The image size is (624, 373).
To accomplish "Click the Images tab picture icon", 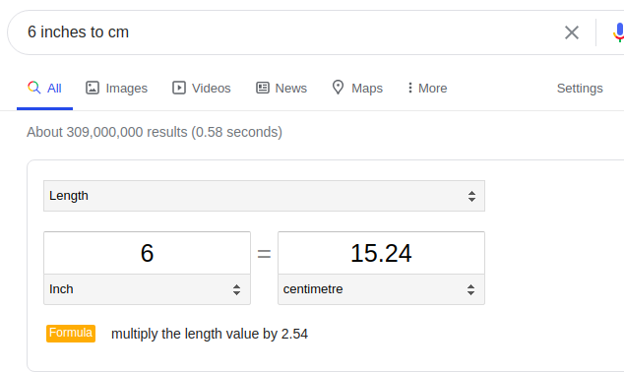I will [93, 88].
